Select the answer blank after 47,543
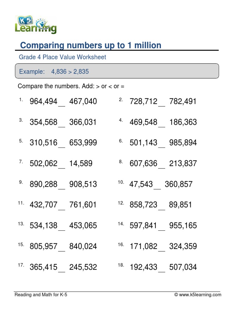Screen dimensions: 234x312 (157, 186)
